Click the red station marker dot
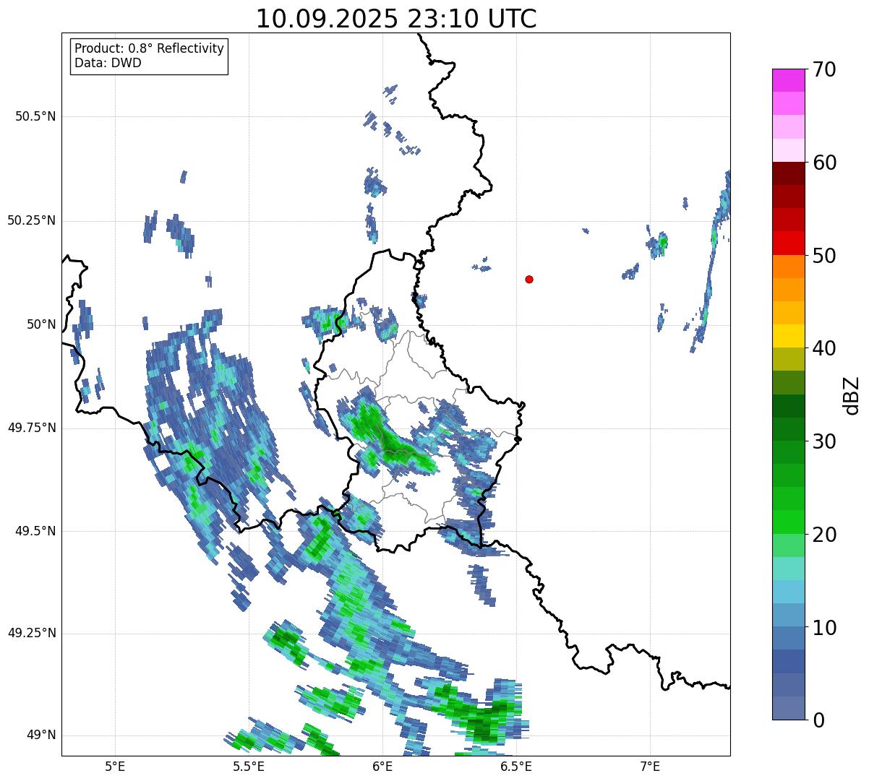Screen dimensions: 869x781 point(529,279)
